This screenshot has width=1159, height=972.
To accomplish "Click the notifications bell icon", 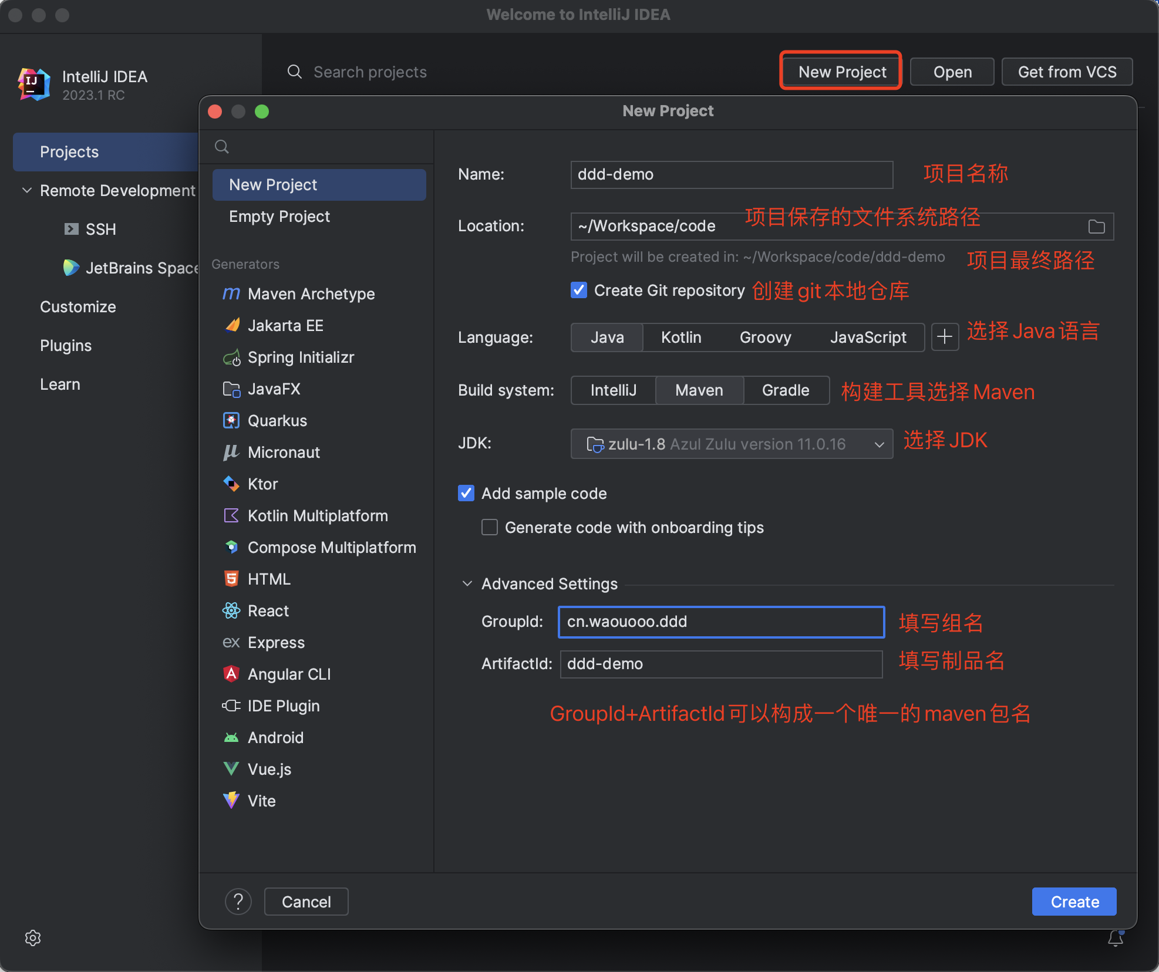I will [x=1116, y=939].
